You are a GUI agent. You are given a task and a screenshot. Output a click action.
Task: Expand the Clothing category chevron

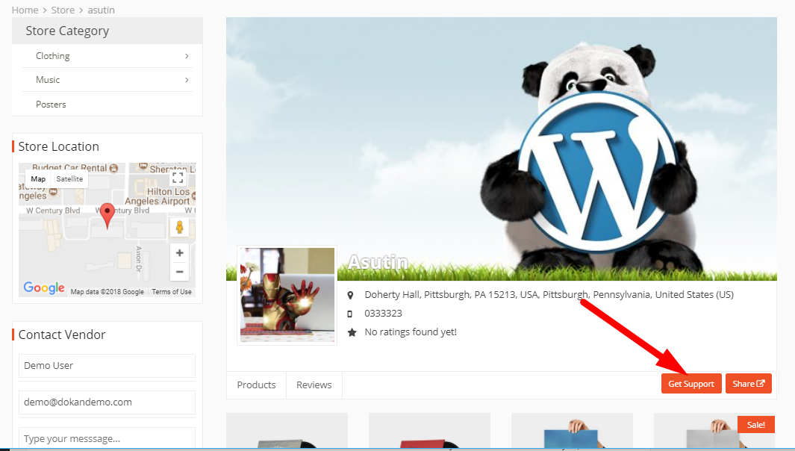pos(187,56)
